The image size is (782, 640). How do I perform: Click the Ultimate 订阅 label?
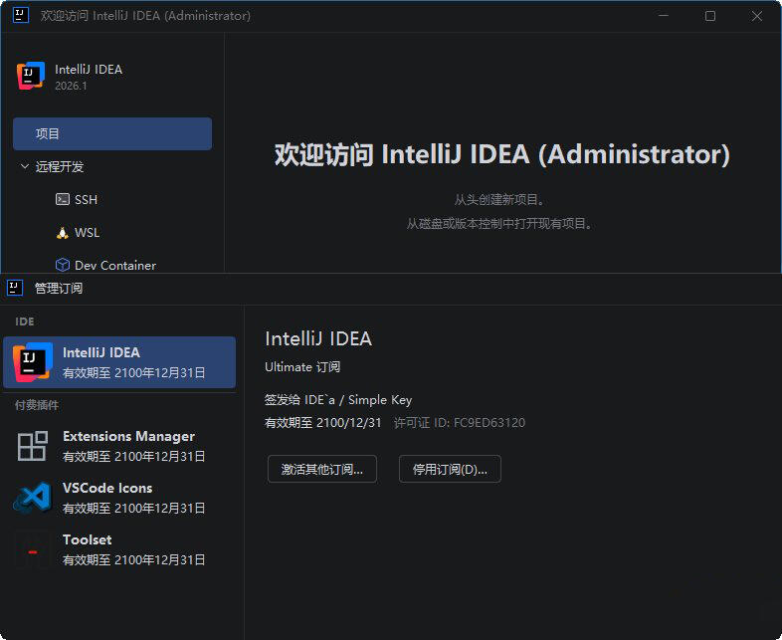click(x=302, y=367)
